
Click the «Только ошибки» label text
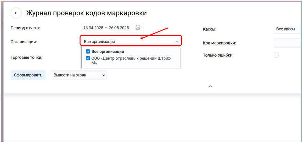pos(218,55)
